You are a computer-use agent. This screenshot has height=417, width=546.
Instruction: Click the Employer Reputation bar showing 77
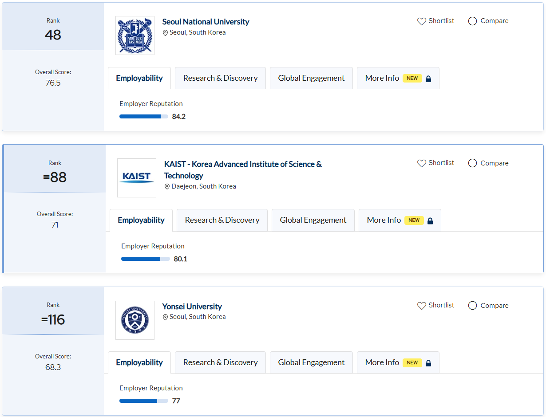(144, 401)
